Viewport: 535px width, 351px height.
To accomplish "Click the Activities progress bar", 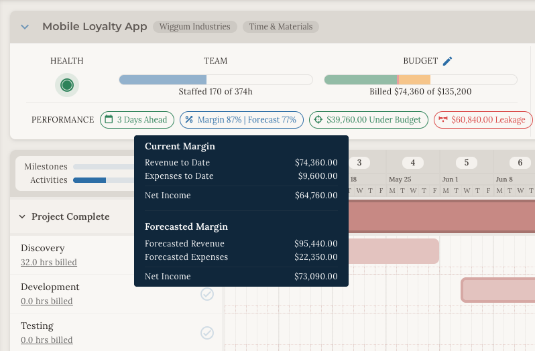I will click(104, 180).
